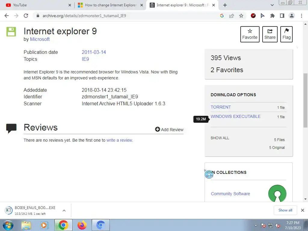Click the speech bubble Reviews icon

(11, 128)
